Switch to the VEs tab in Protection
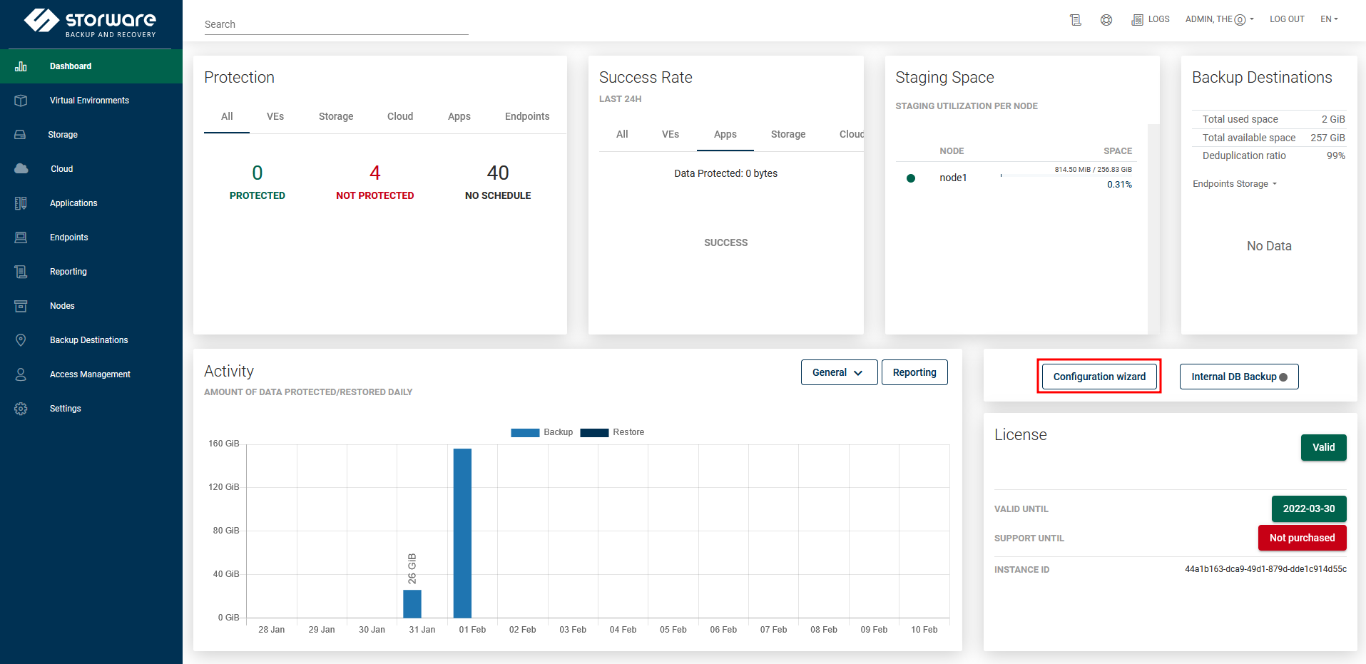The height and width of the screenshot is (664, 1366). [275, 116]
